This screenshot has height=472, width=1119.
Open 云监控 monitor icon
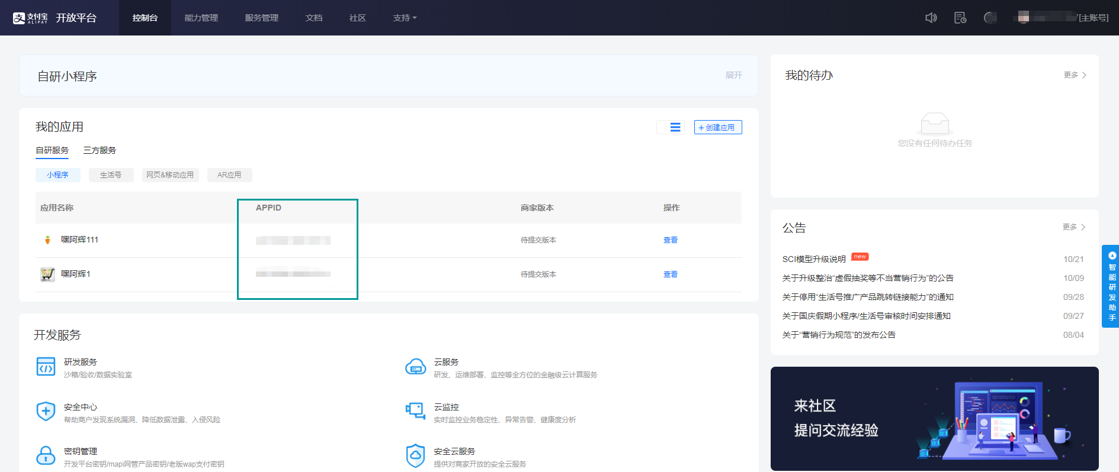point(415,410)
